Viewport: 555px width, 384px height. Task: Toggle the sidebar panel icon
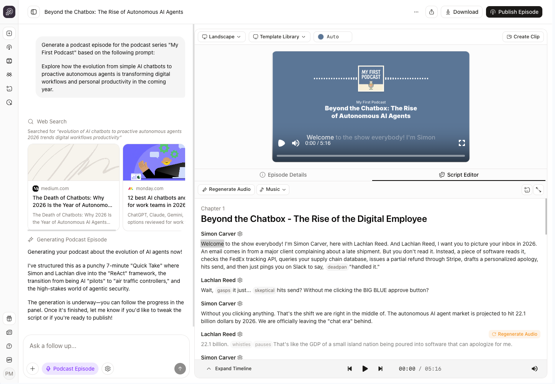point(34,12)
